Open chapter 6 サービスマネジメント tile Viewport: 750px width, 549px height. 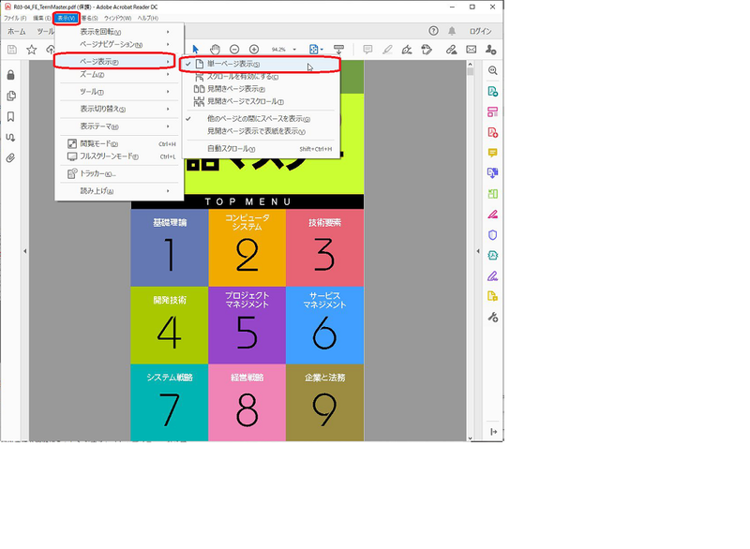[x=324, y=325]
